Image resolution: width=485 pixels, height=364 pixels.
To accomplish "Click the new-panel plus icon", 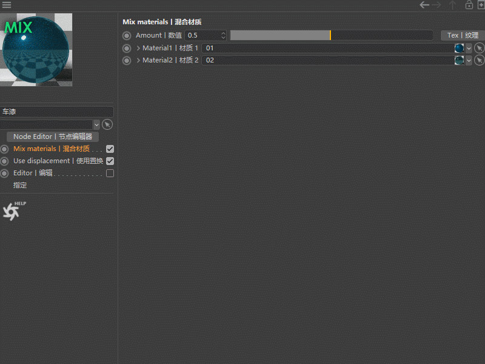I will [481, 5].
